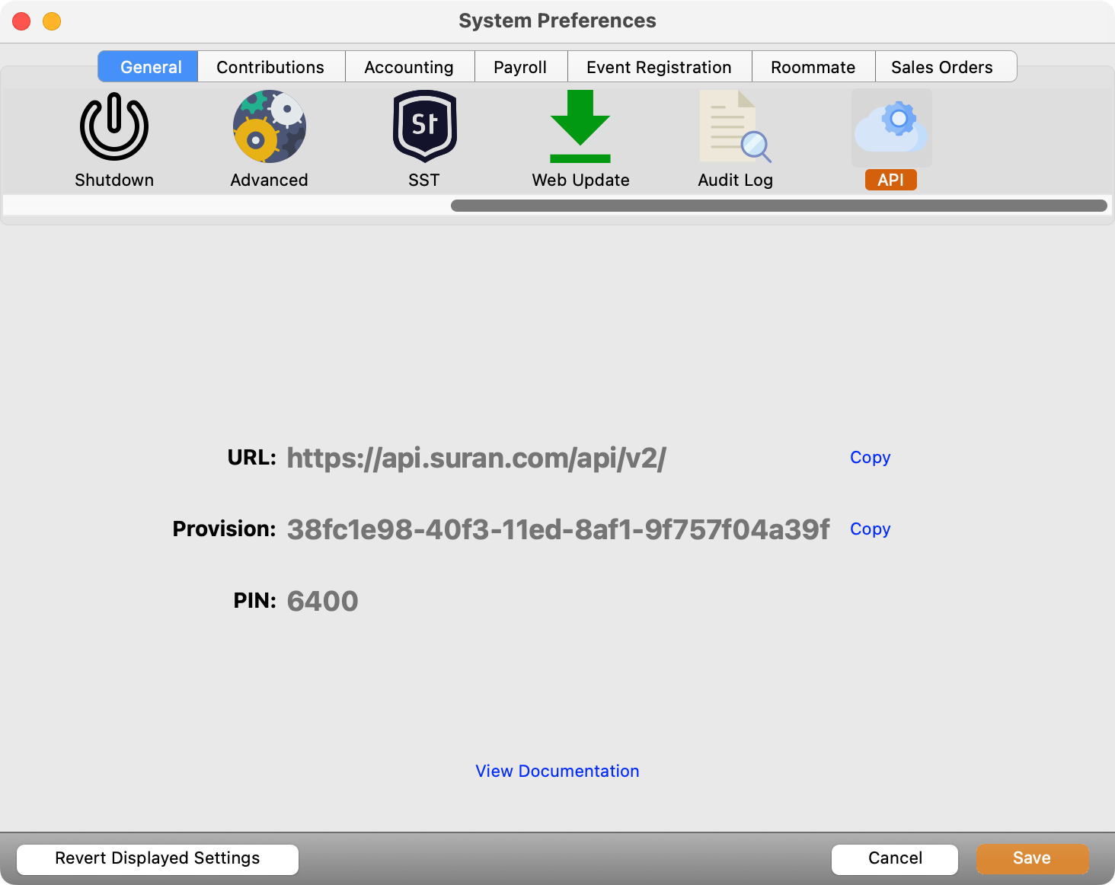Click the horizontal icon scrollbar

(x=778, y=206)
